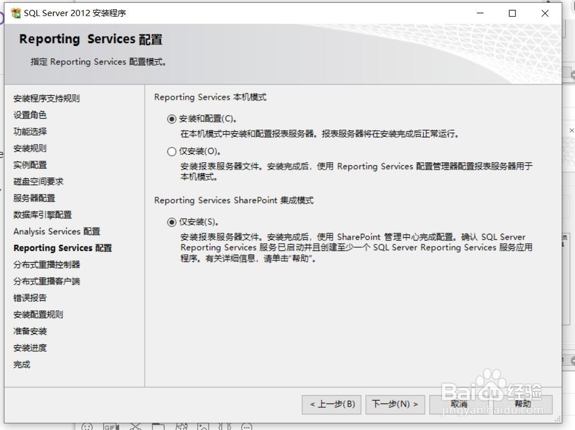This screenshot has width=575, height=430.
Task: Open the more options ellipsis icon in background toolbar
Action: pos(247,427)
